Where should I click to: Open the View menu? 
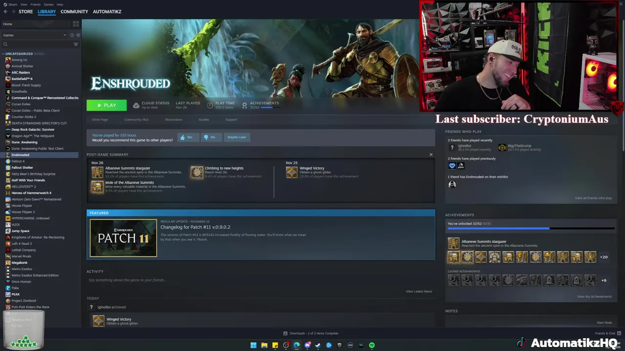(x=23, y=4)
